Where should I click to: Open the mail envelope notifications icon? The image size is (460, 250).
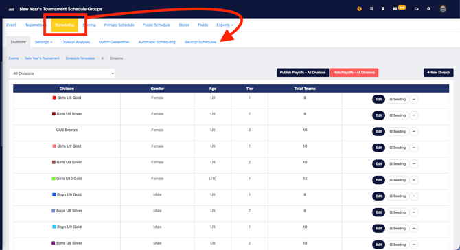pos(395,9)
